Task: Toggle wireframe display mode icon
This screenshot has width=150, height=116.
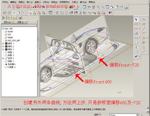Action: click(4, 13)
